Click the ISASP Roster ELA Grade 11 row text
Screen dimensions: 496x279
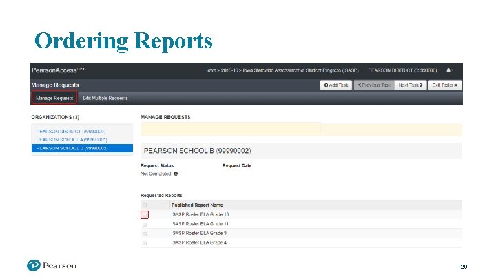(x=200, y=224)
